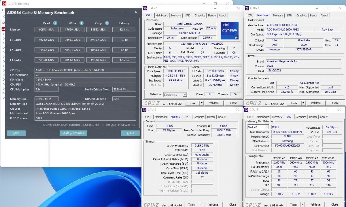
Task: Switch to the Mainboard tab in the Memory window
Action: [x=161, y=117]
